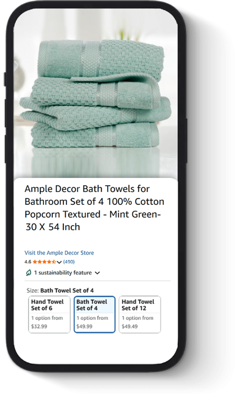Click the green leaf sustainability icon
This screenshot has width=245, height=398.
29,273
